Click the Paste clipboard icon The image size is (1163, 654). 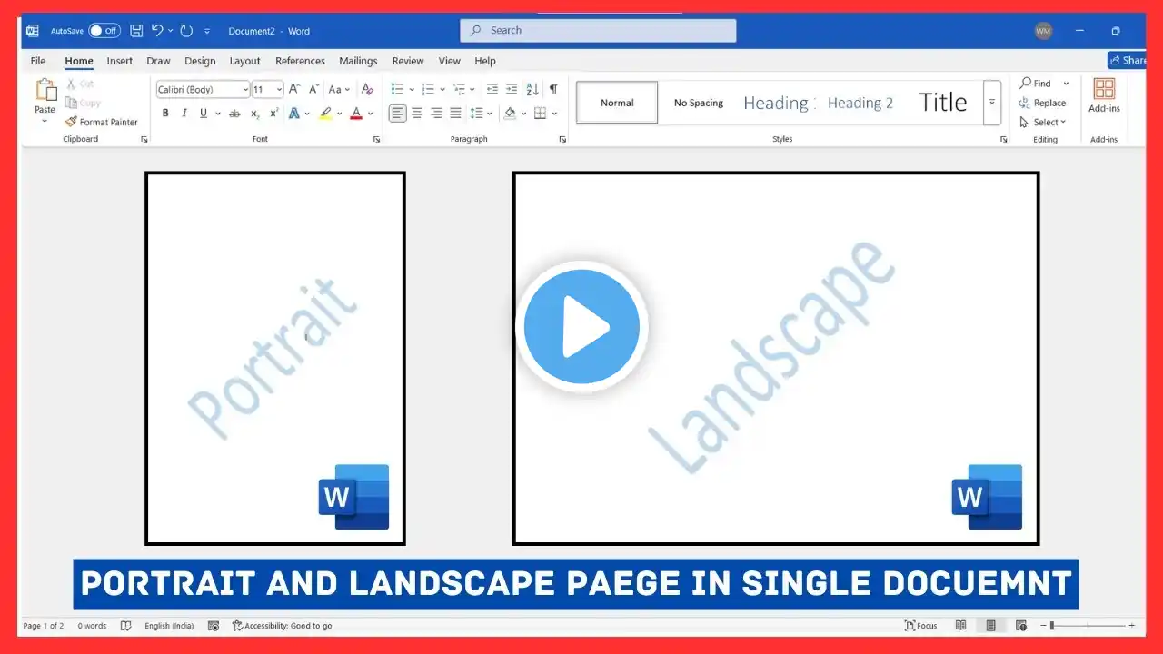click(x=45, y=90)
